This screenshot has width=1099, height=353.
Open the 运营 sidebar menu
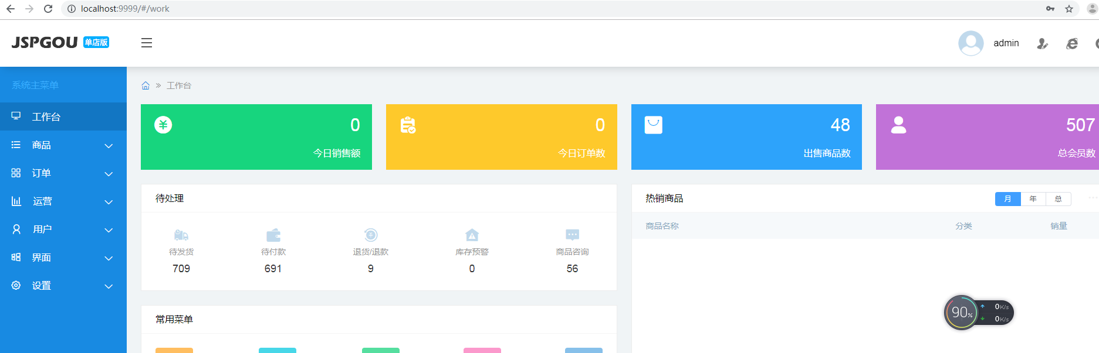click(63, 201)
